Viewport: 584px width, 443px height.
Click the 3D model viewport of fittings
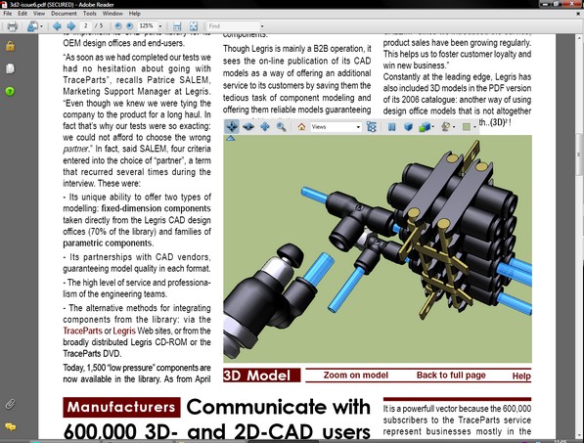[378, 248]
